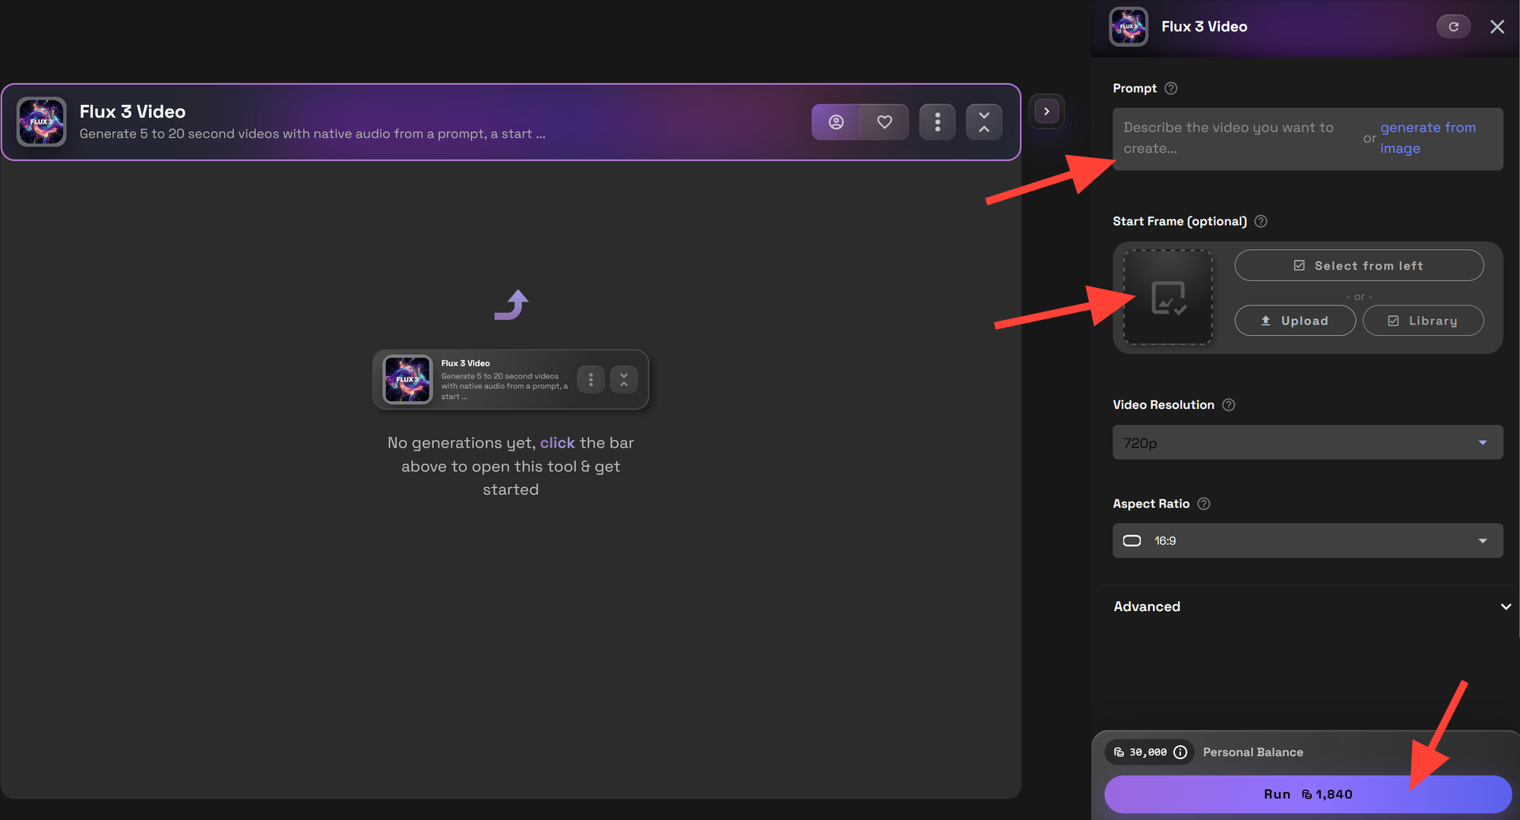Click the Flux 3 logo in the small preview card
This screenshot has width=1520, height=820.
(x=407, y=379)
